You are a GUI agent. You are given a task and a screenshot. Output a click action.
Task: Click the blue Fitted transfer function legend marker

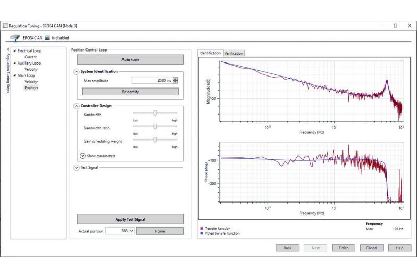coord(201,233)
